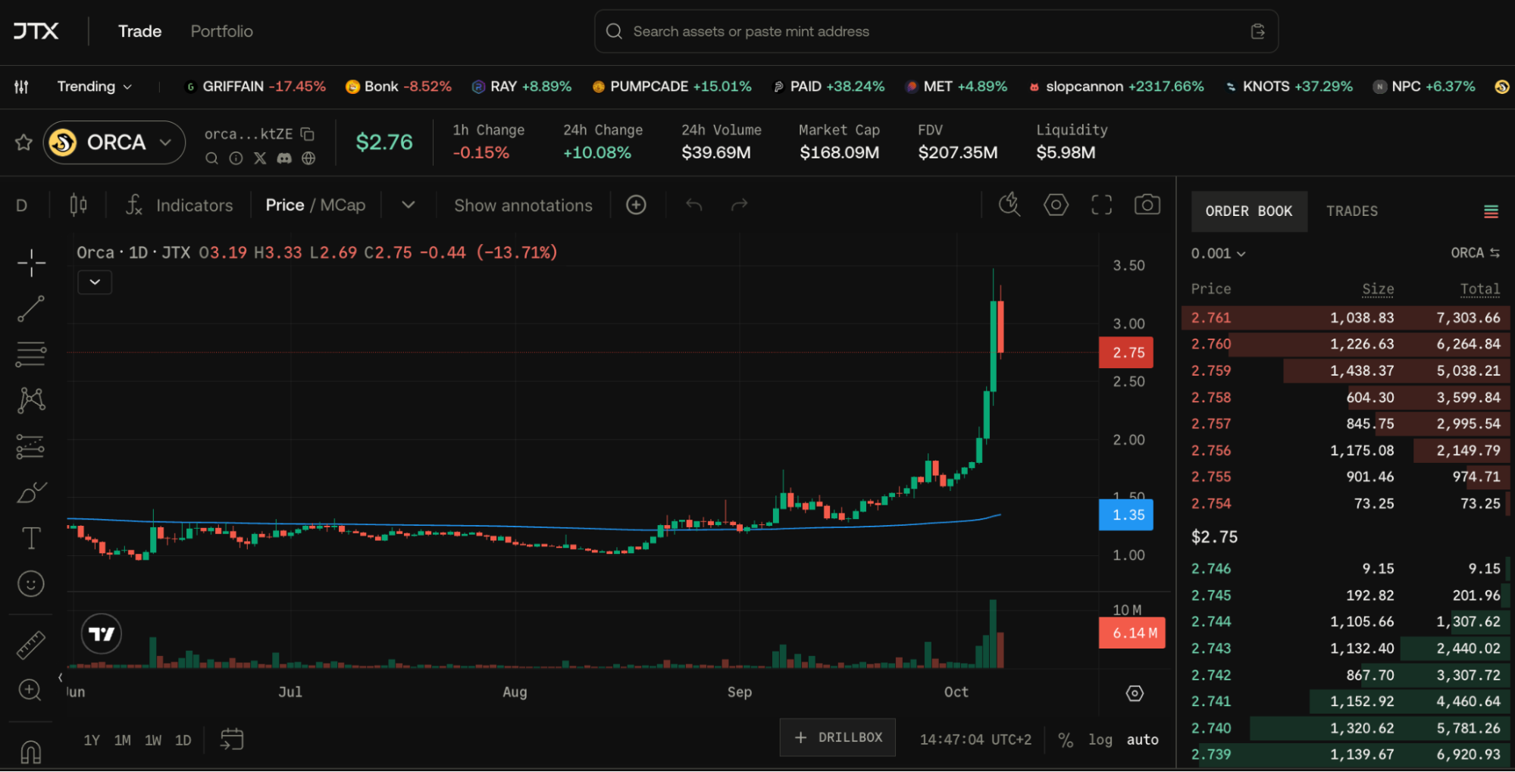Select the text annotation tool
The image size is (1515, 772).
[31, 539]
